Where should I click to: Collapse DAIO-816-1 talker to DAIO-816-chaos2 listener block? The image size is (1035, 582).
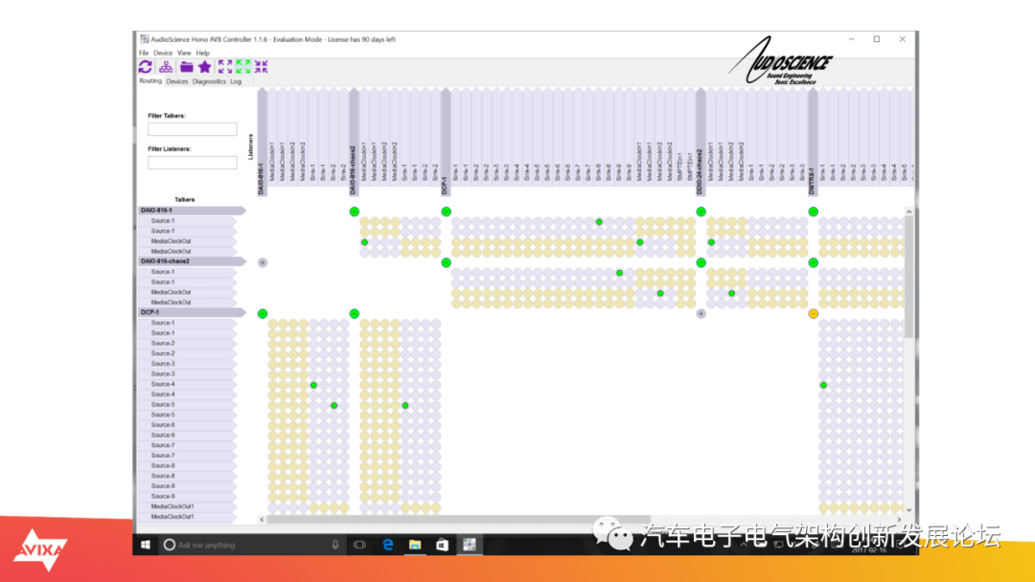tap(355, 212)
